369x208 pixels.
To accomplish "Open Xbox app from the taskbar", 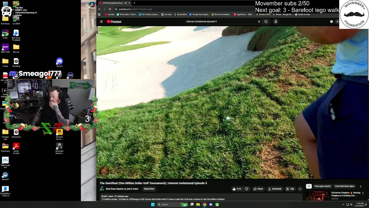I will 217,205.
